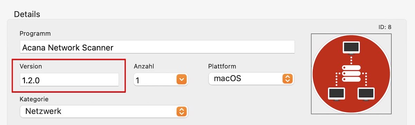
Task: Click the Plattform label text
Action: tap(222, 66)
